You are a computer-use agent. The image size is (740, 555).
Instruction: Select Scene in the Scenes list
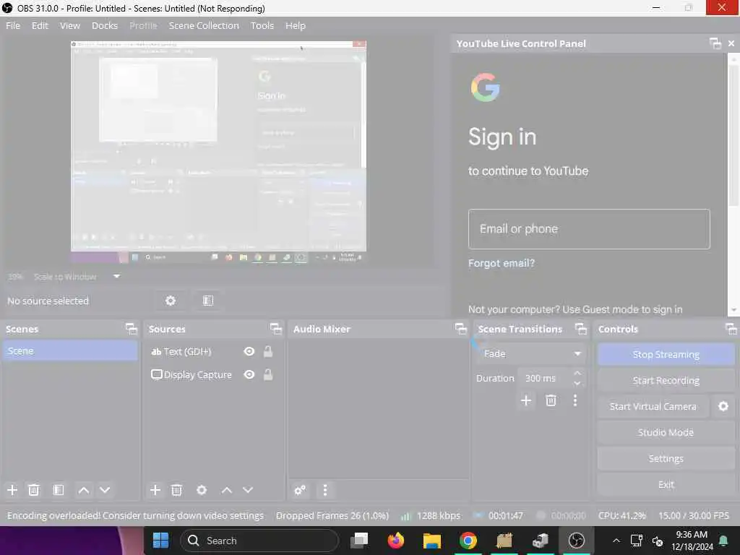click(70, 350)
